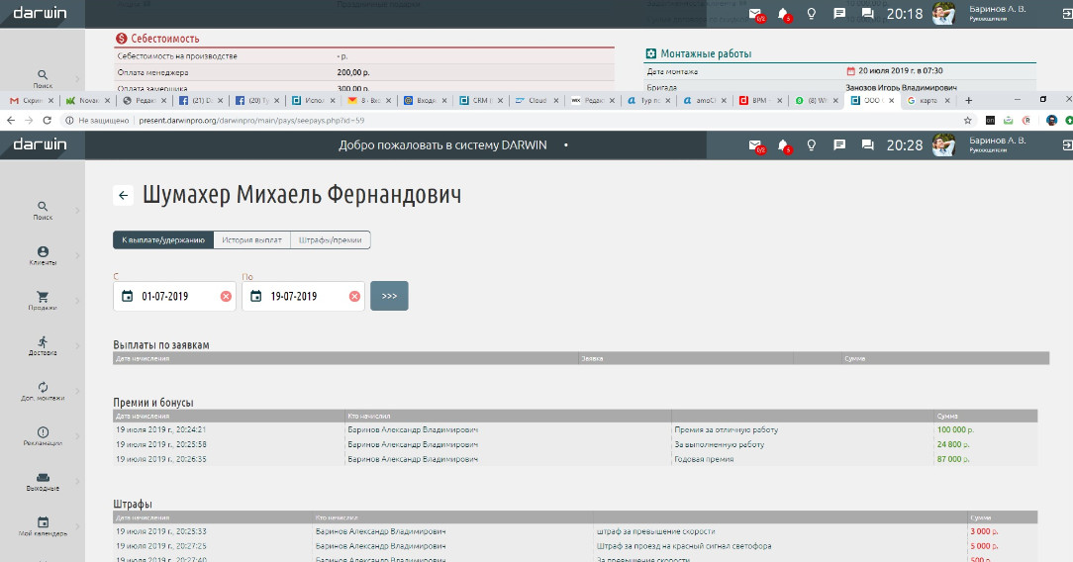Expand the chevron next to Клиенты
The image size is (1073, 562).
tap(78, 256)
